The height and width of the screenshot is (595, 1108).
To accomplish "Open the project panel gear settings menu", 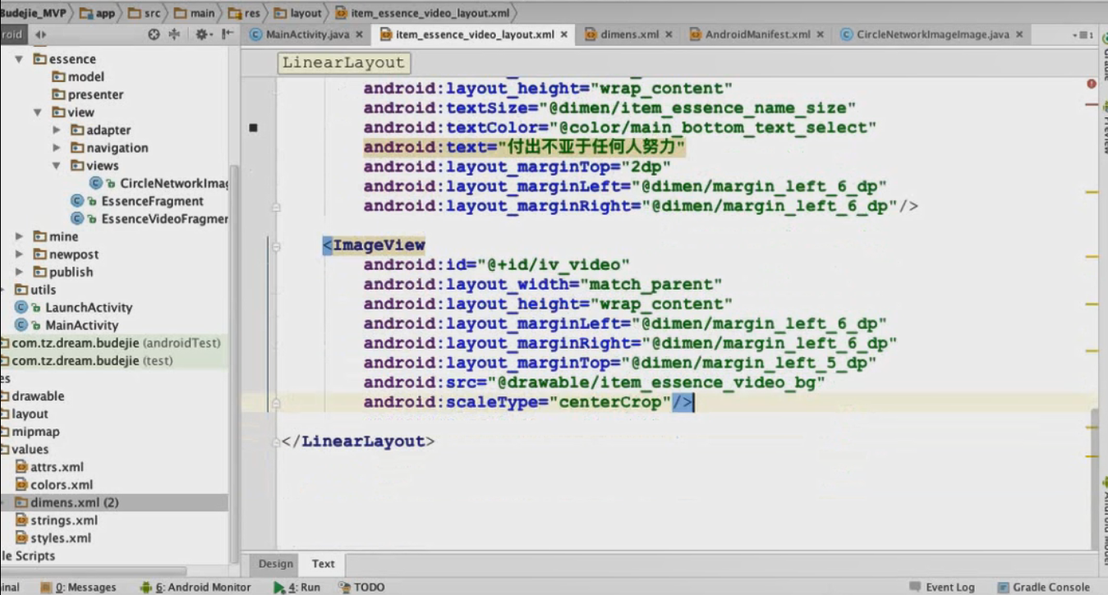I will tap(202, 34).
